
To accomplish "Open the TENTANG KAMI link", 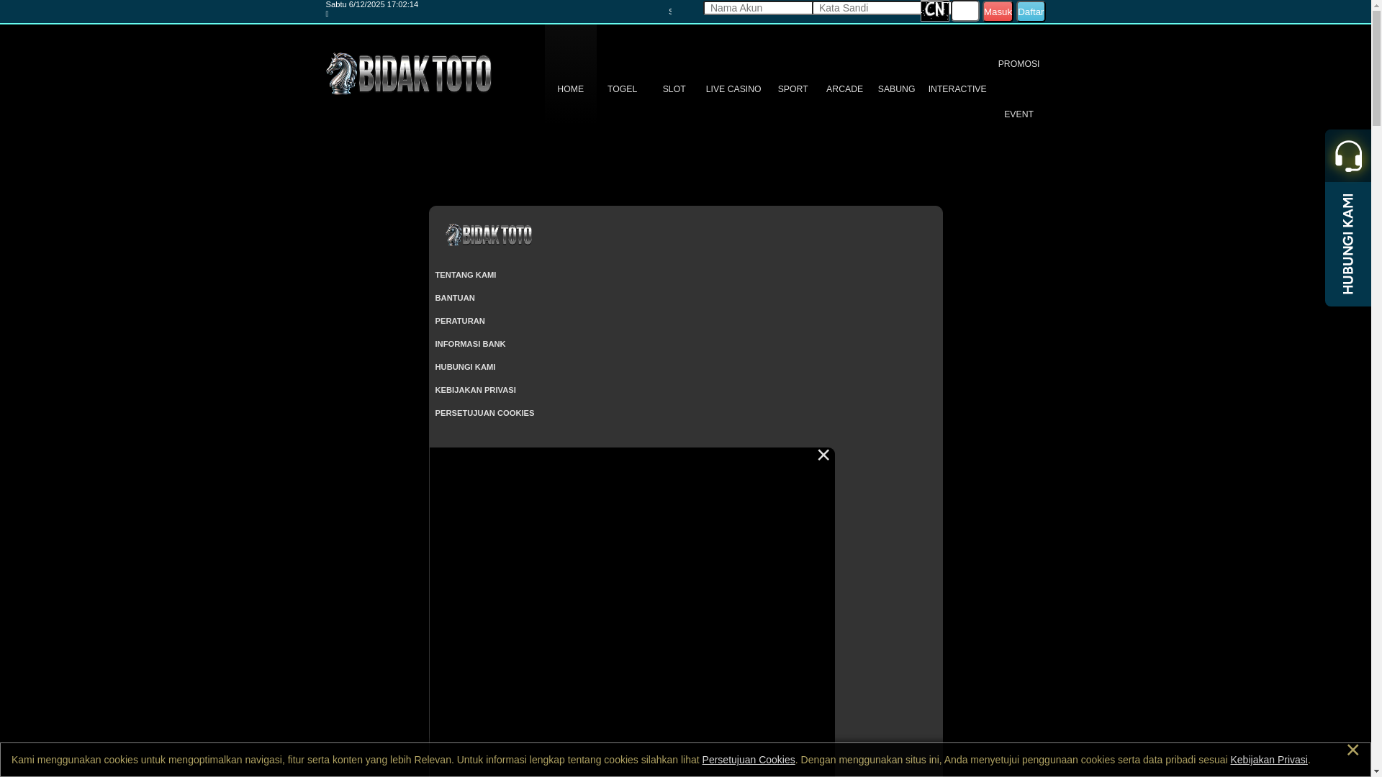I will tap(465, 275).
